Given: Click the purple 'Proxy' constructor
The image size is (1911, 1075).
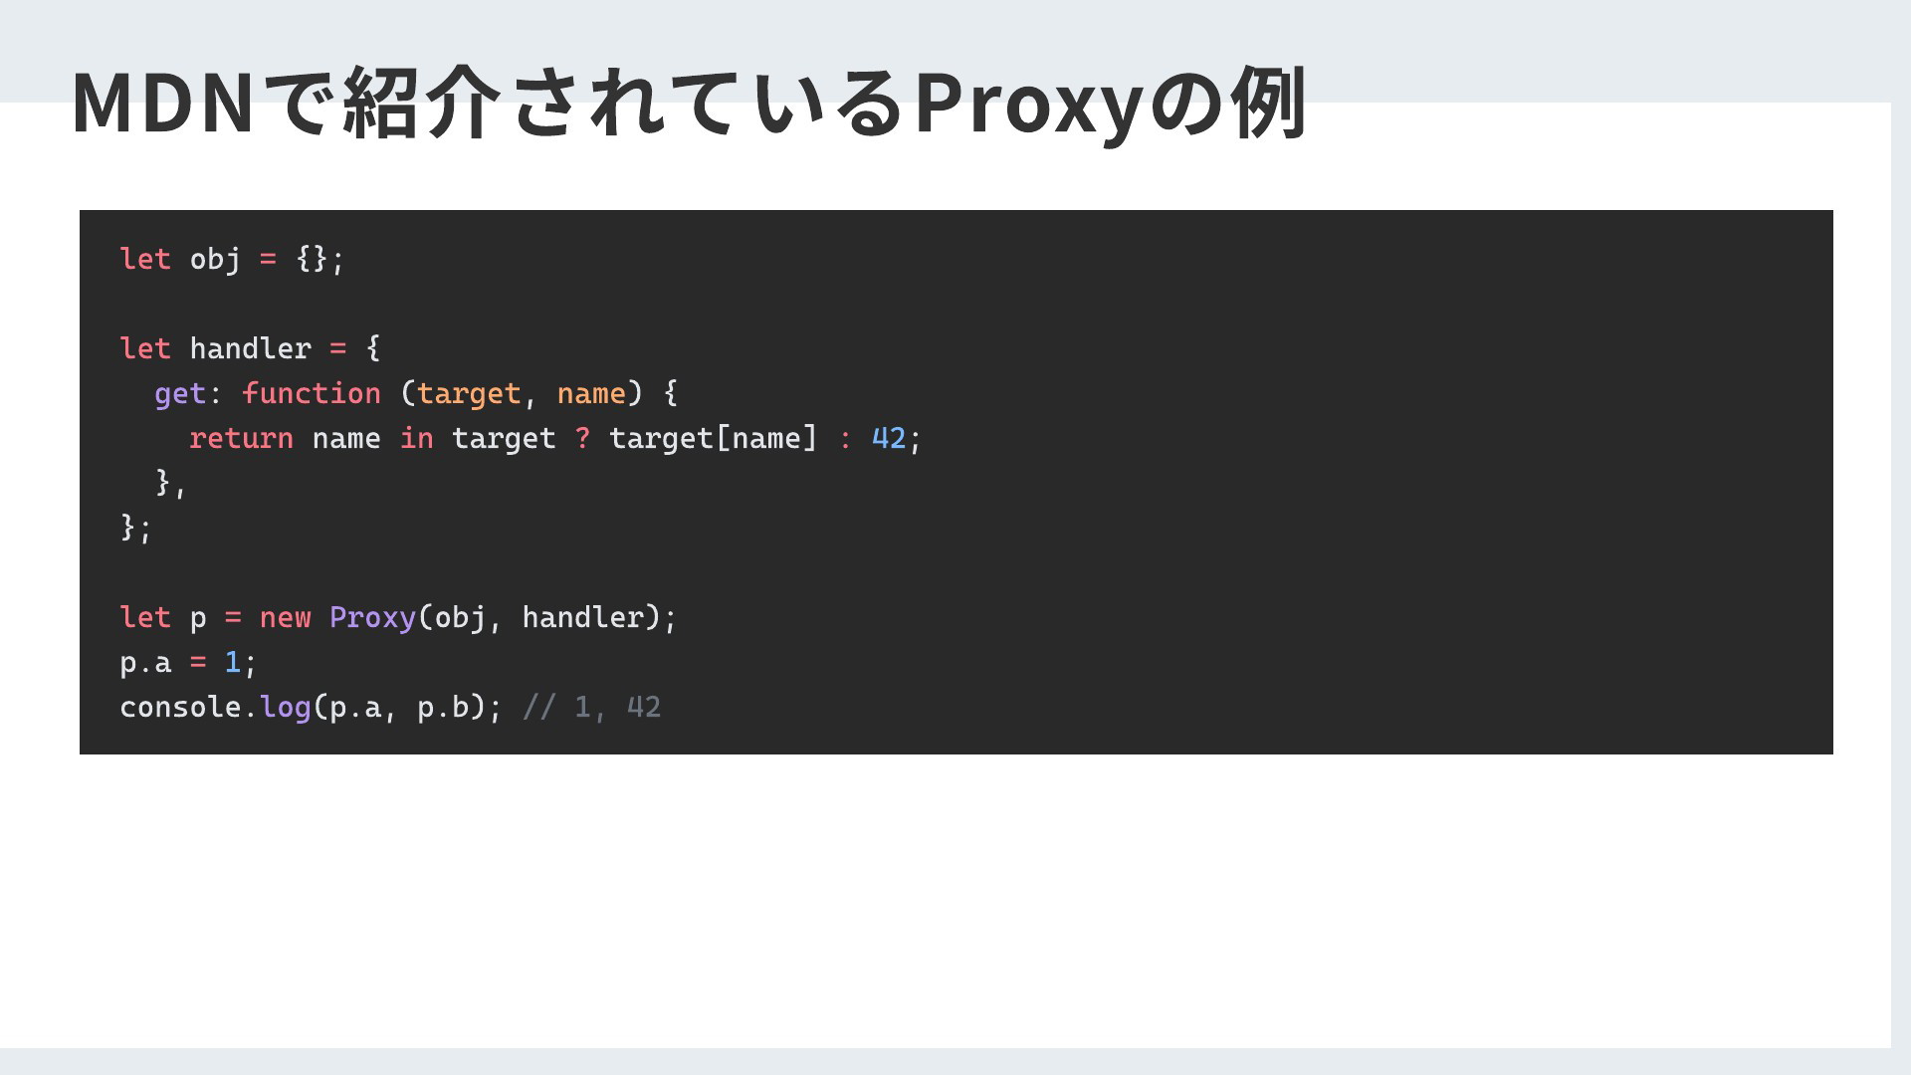Looking at the screenshot, I should tap(372, 618).
